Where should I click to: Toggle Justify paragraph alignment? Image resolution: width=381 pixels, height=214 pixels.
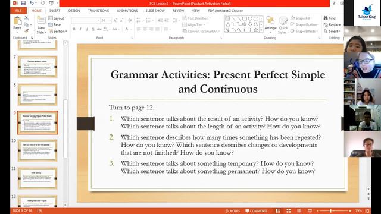pos(157,29)
